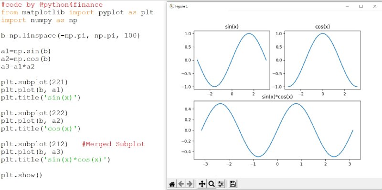Click inside the cos(x) subplot
Screen dimensions: 382x190
coord(323,60)
